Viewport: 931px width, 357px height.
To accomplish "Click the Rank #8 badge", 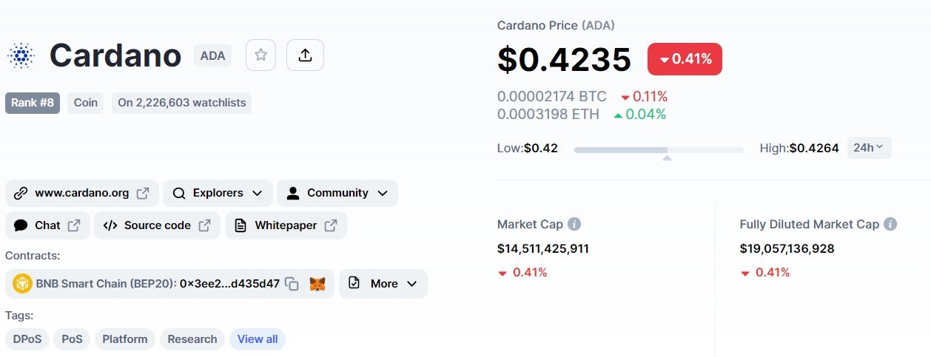I will pyautogui.click(x=33, y=103).
